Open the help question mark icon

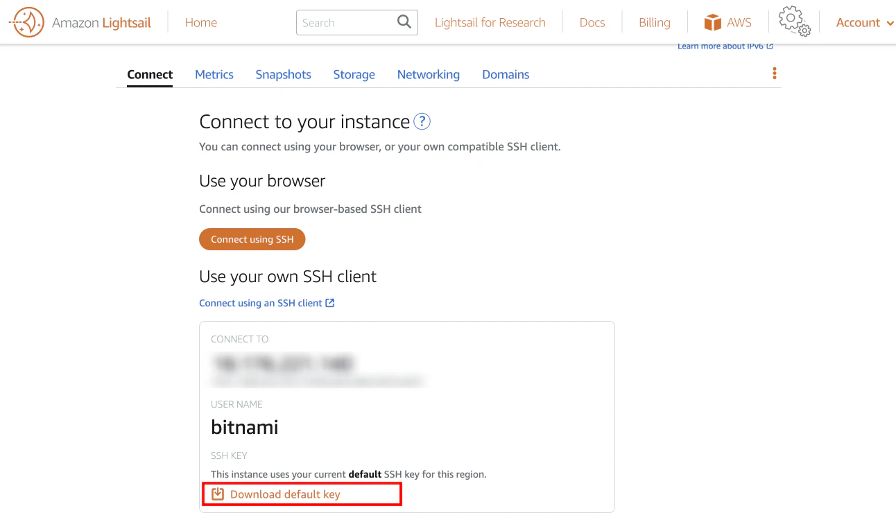tap(422, 121)
